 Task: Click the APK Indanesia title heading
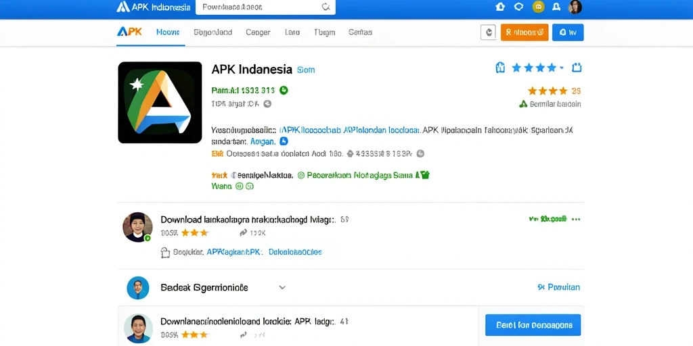coord(252,70)
